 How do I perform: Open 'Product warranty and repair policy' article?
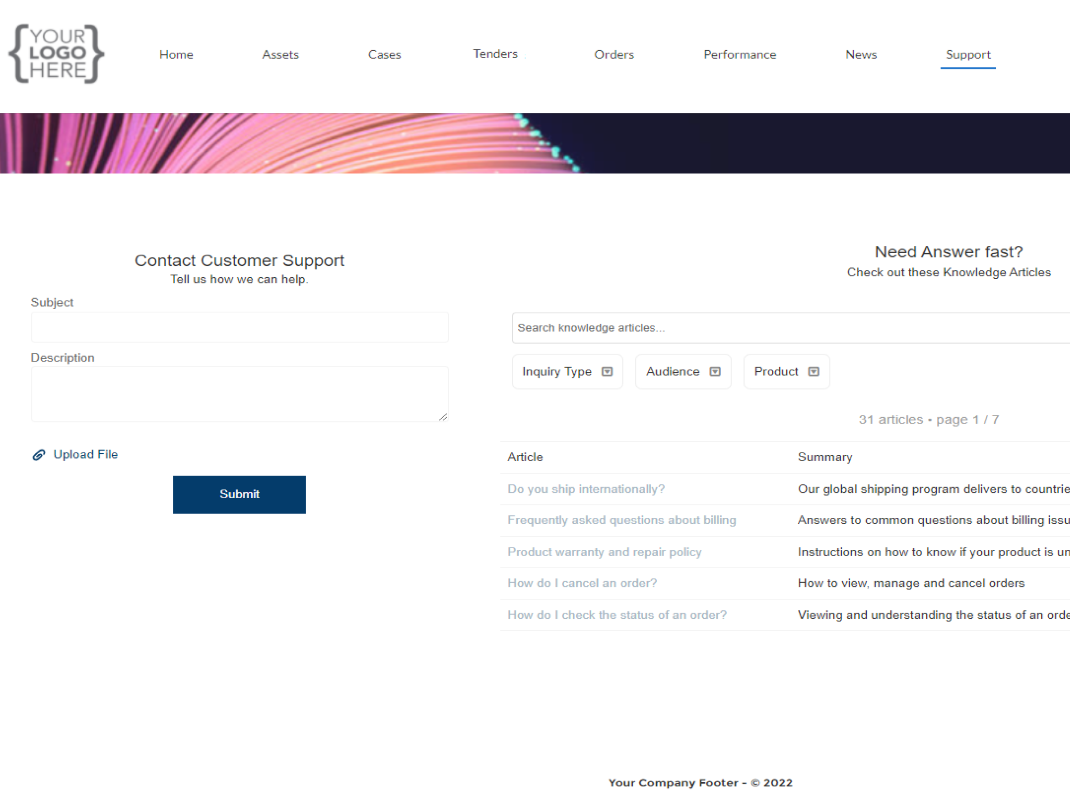[604, 552]
